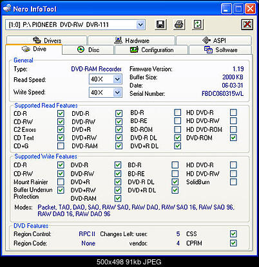Toggle DVD+RW checkbox under Read Features
The image size is (259, 267).
(x=119, y=138)
